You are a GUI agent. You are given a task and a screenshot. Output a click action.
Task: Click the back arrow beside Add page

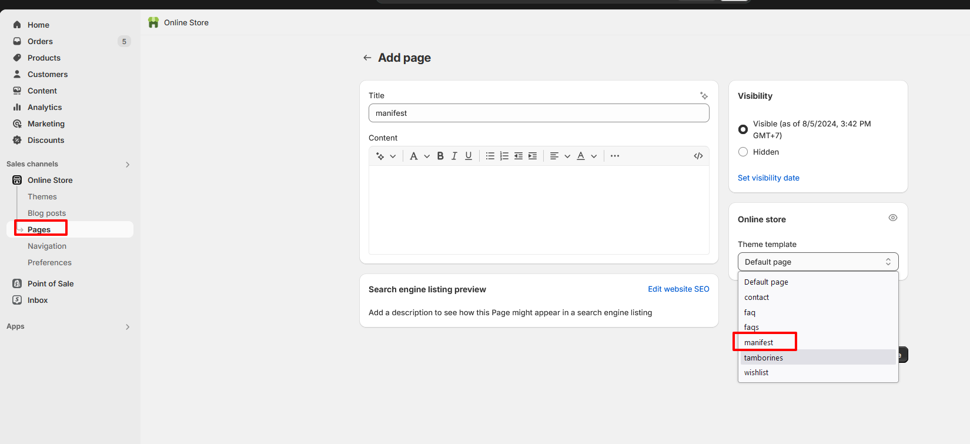pyautogui.click(x=367, y=58)
